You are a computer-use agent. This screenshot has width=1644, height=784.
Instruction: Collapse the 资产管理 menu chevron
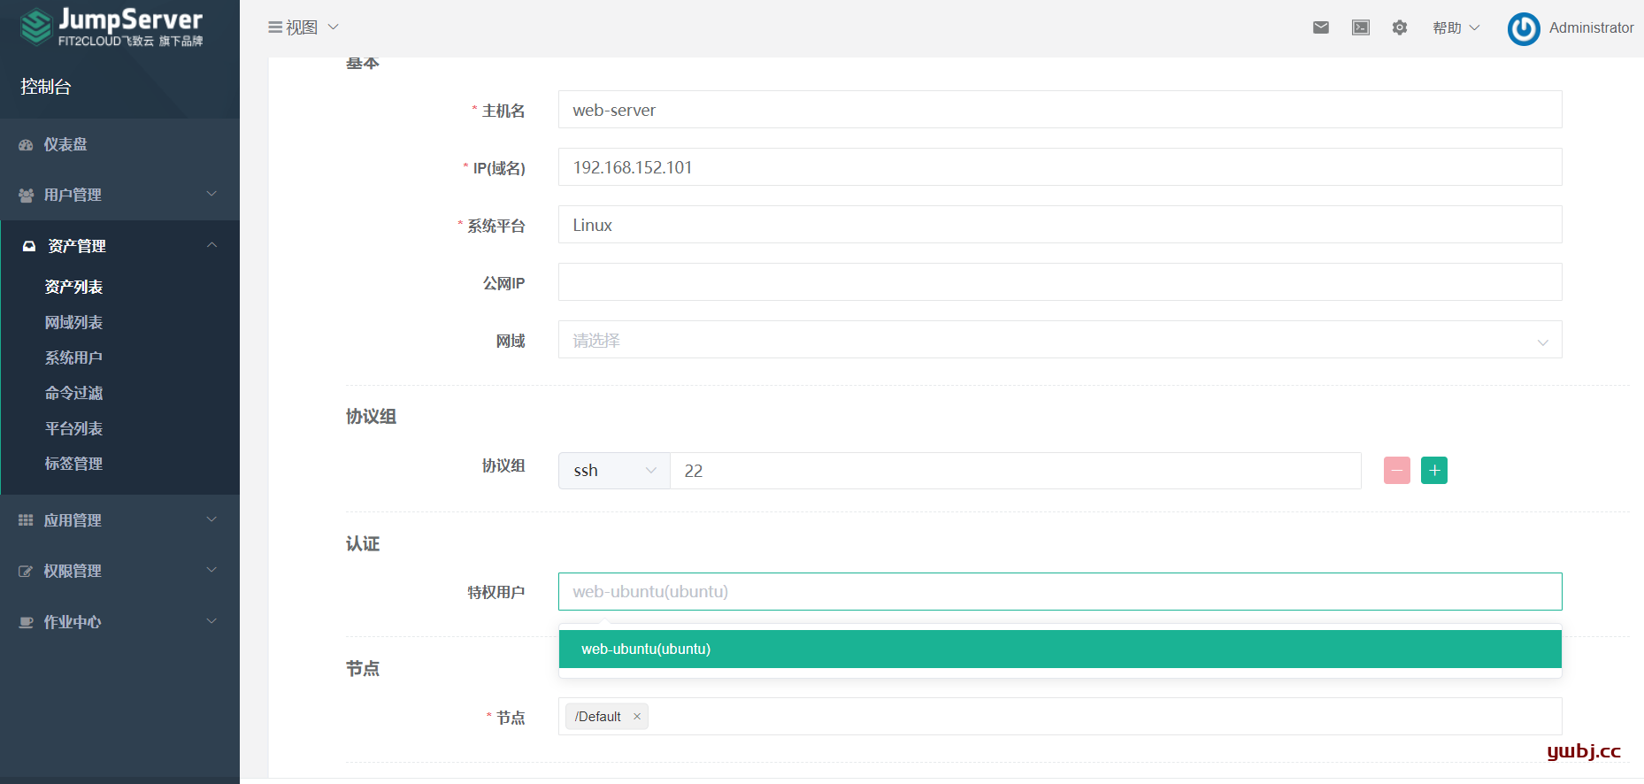point(211,245)
